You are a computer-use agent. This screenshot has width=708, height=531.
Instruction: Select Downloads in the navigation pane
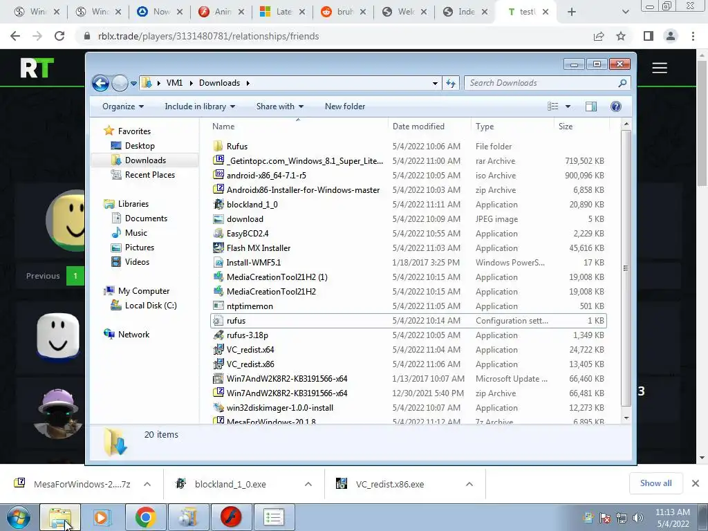click(145, 160)
